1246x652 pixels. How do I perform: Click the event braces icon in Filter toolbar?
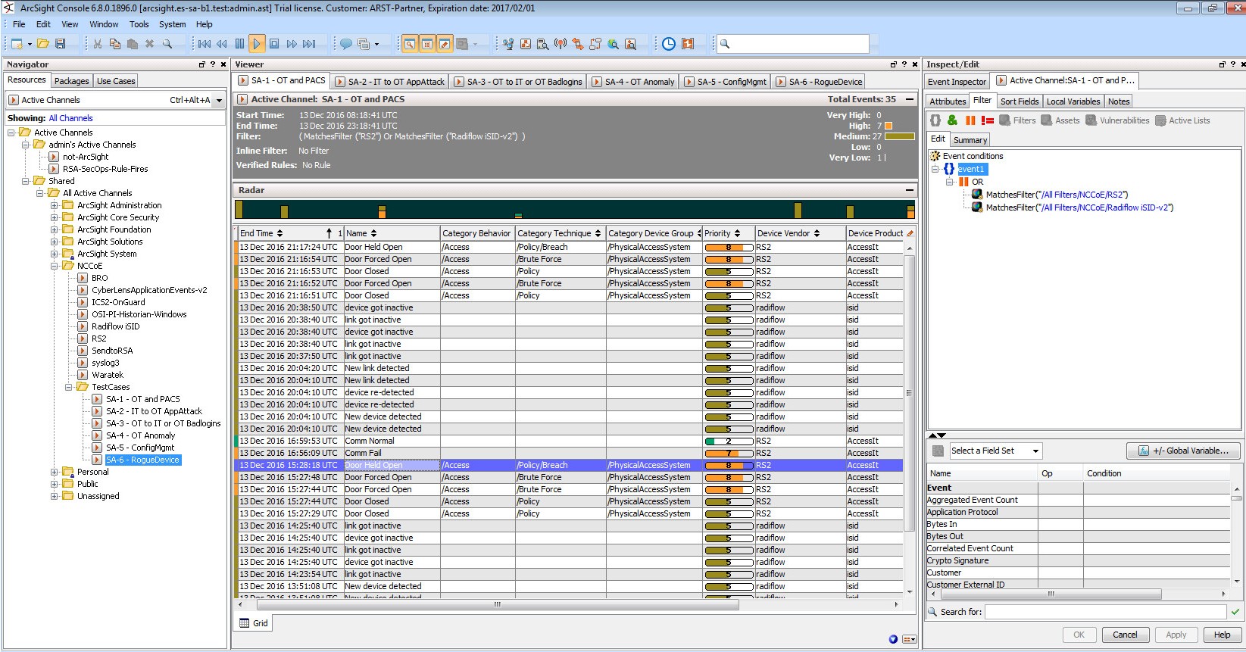tap(935, 120)
